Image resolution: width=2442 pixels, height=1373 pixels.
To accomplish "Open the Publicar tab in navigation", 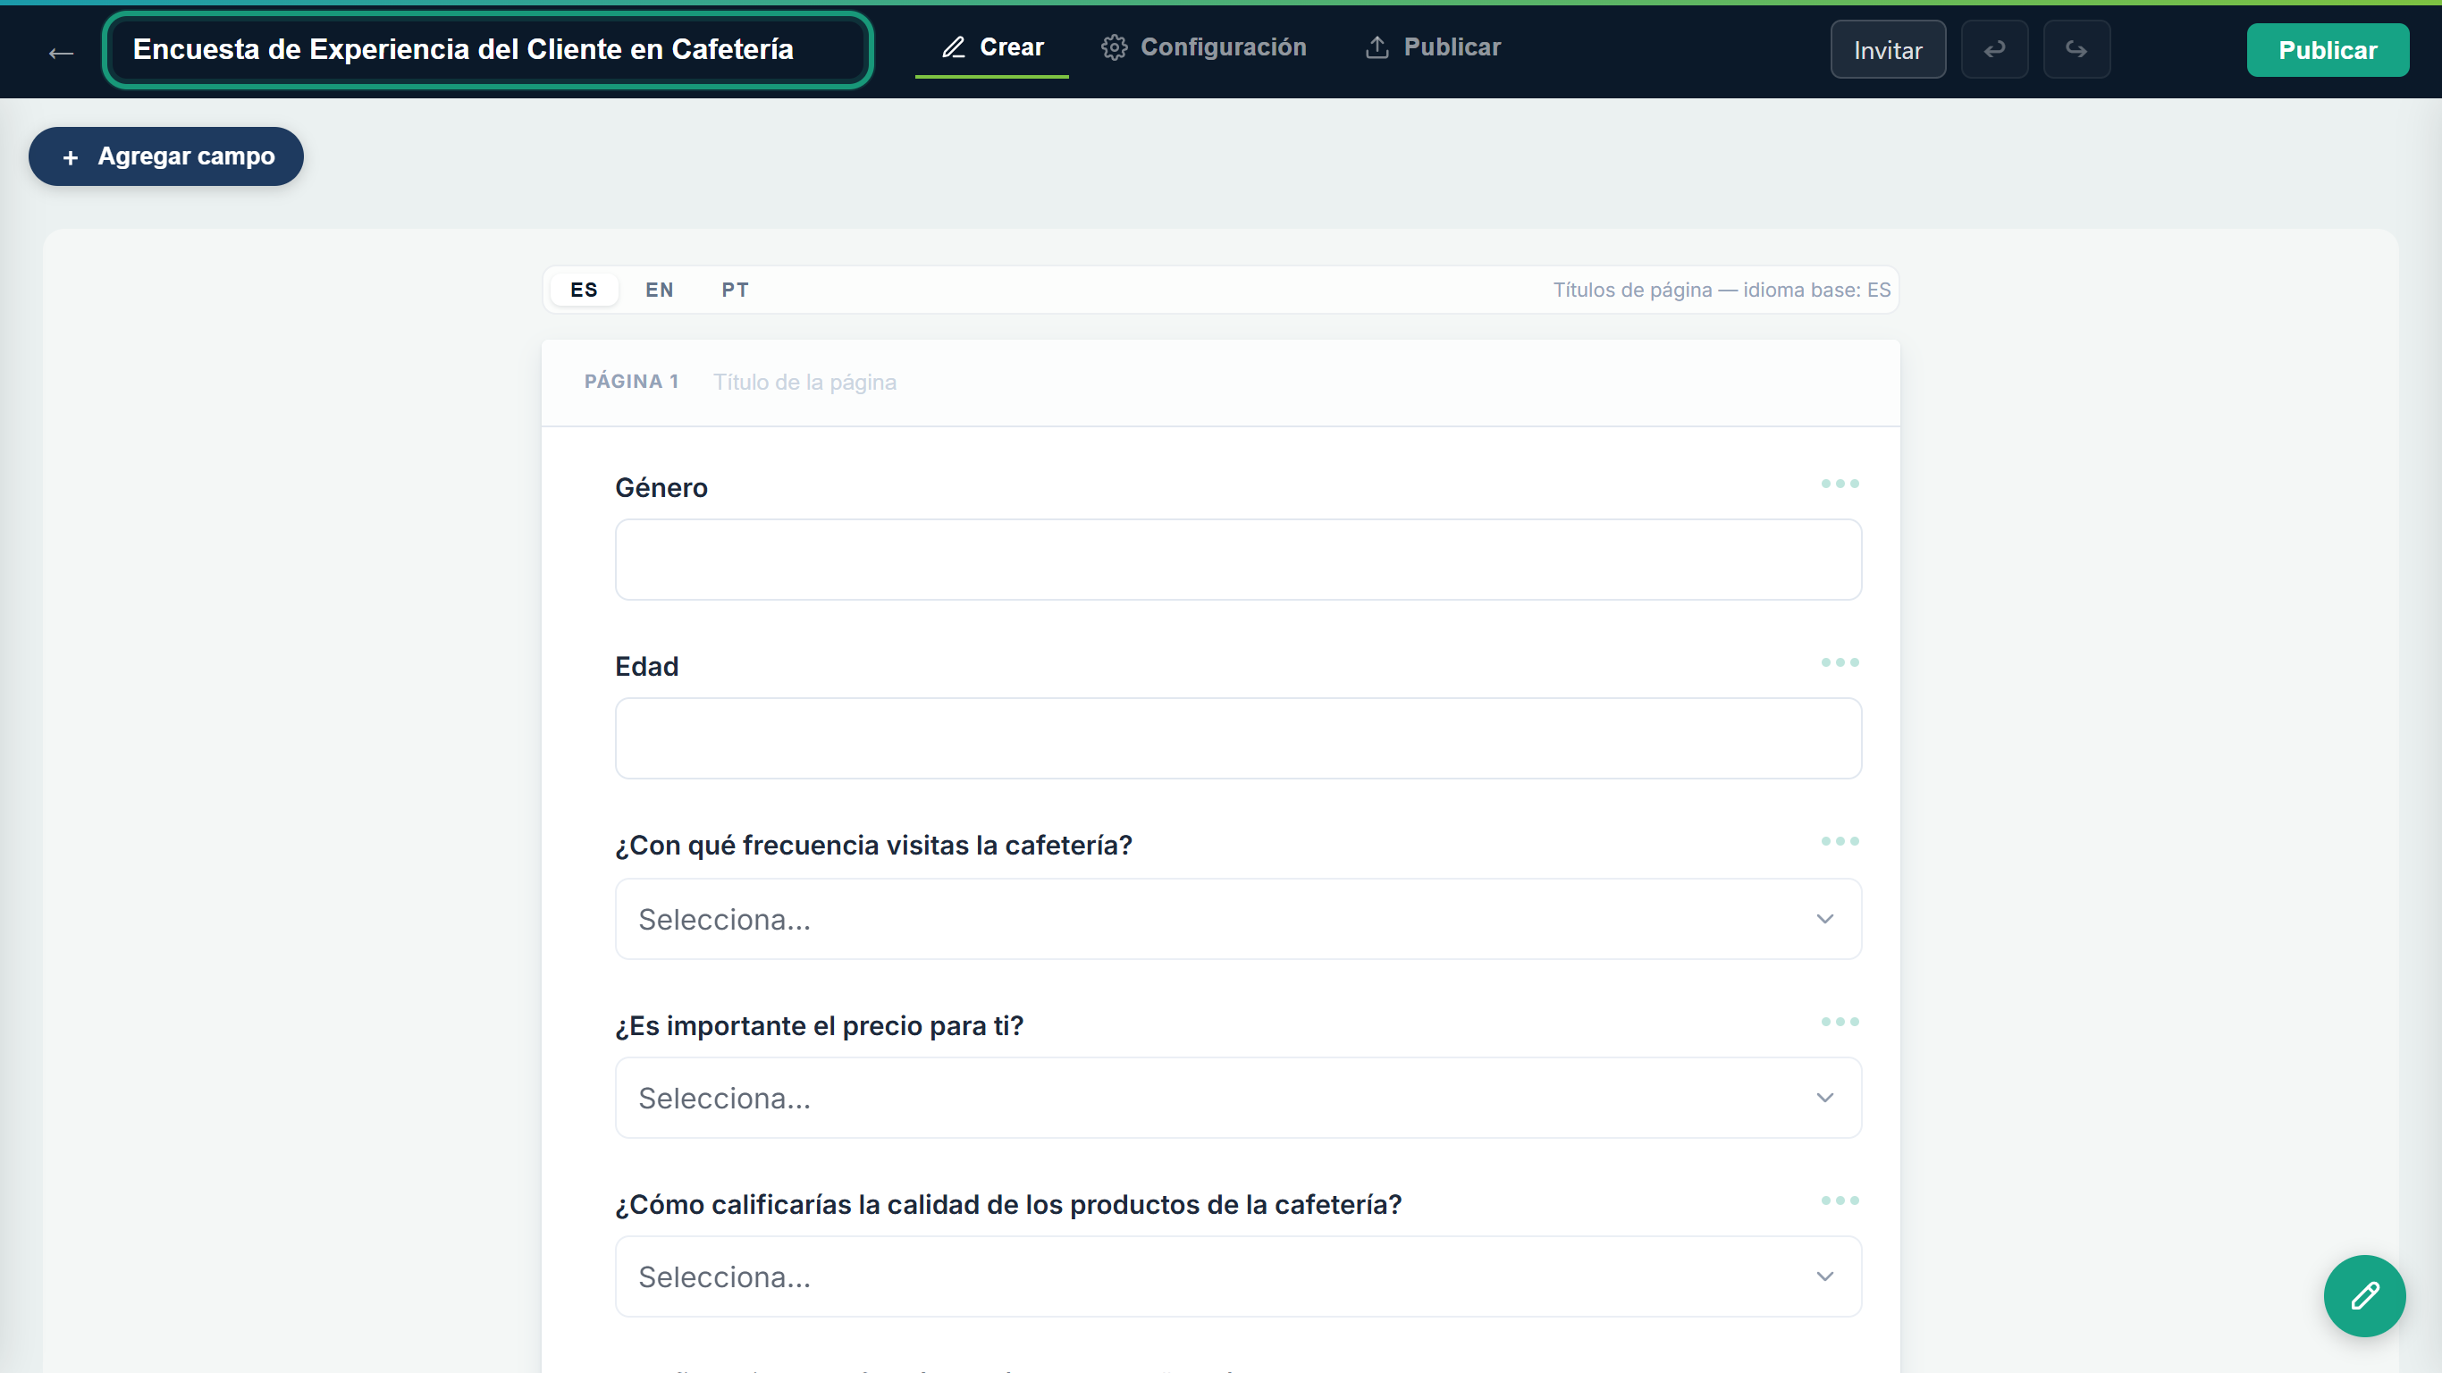I will tap(1433, 47).
